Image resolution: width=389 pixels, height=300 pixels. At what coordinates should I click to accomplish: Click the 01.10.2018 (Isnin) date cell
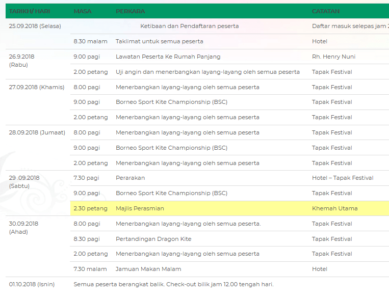(32, 284)
